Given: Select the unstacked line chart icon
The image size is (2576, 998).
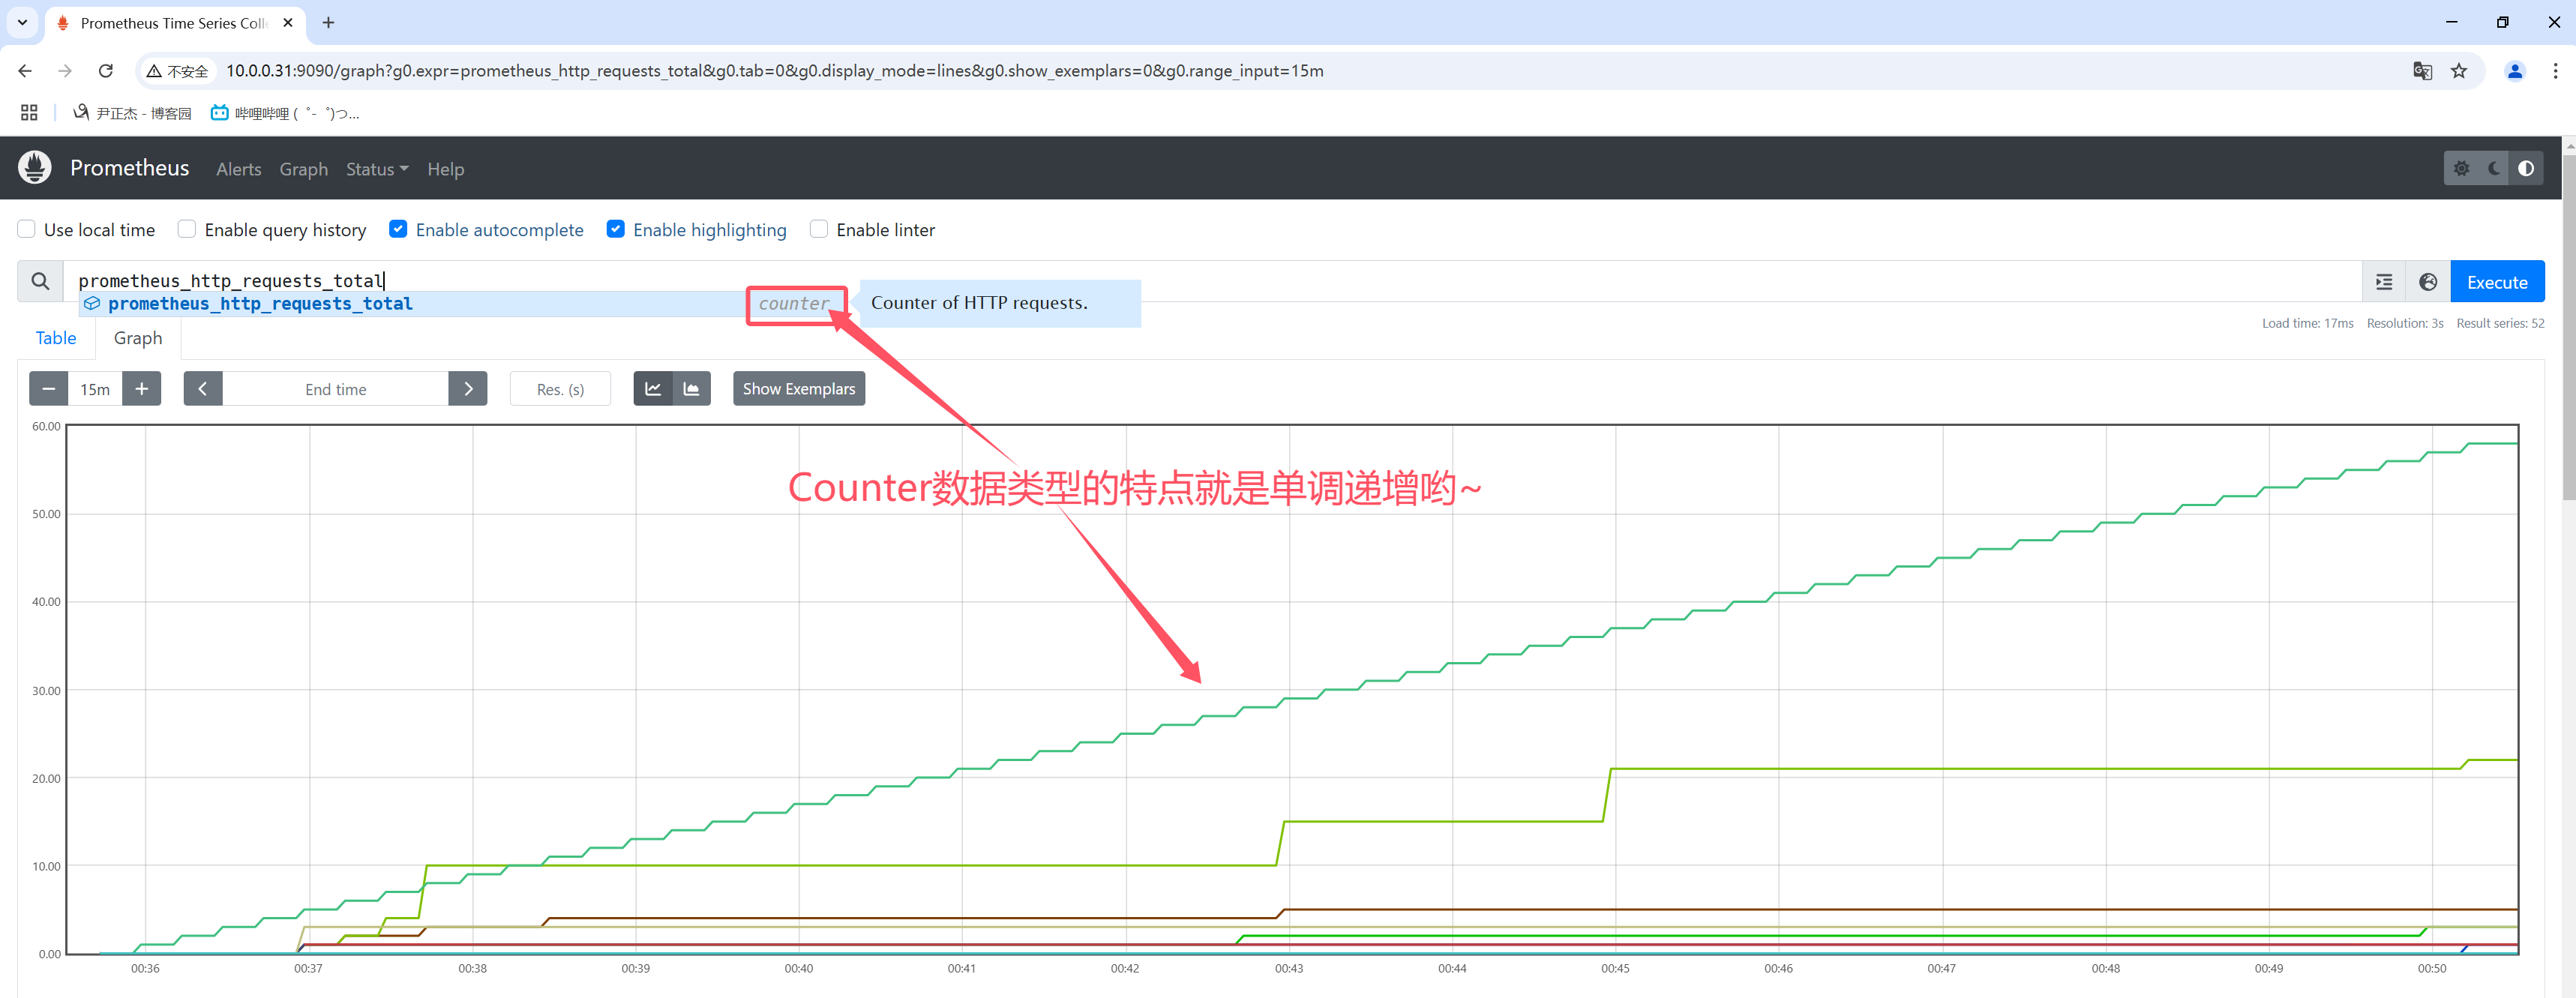Looking at the screenshot, I should pyautogui.click(x=653, y=389).
